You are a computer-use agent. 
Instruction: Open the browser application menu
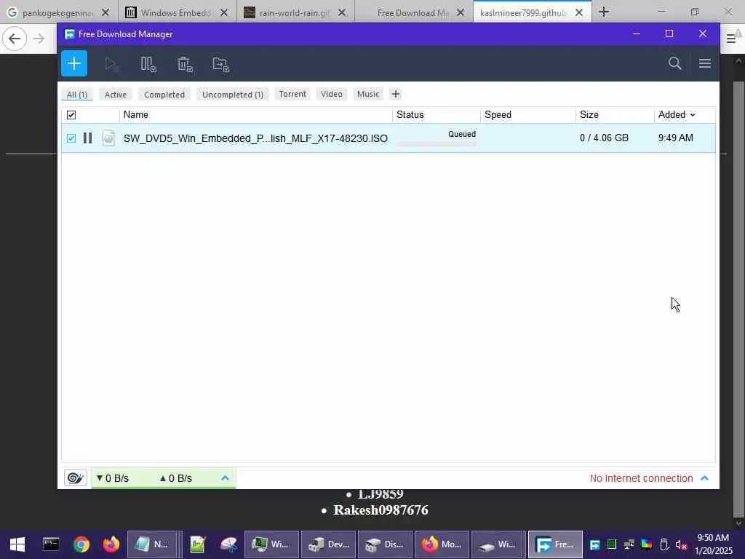(731, 39)
